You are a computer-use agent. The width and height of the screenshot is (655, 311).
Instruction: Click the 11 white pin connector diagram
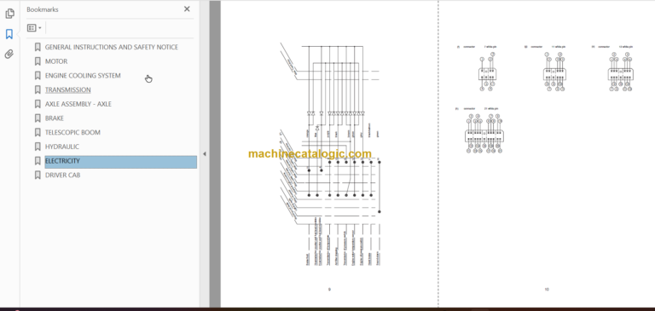click(x=554, y=72)
